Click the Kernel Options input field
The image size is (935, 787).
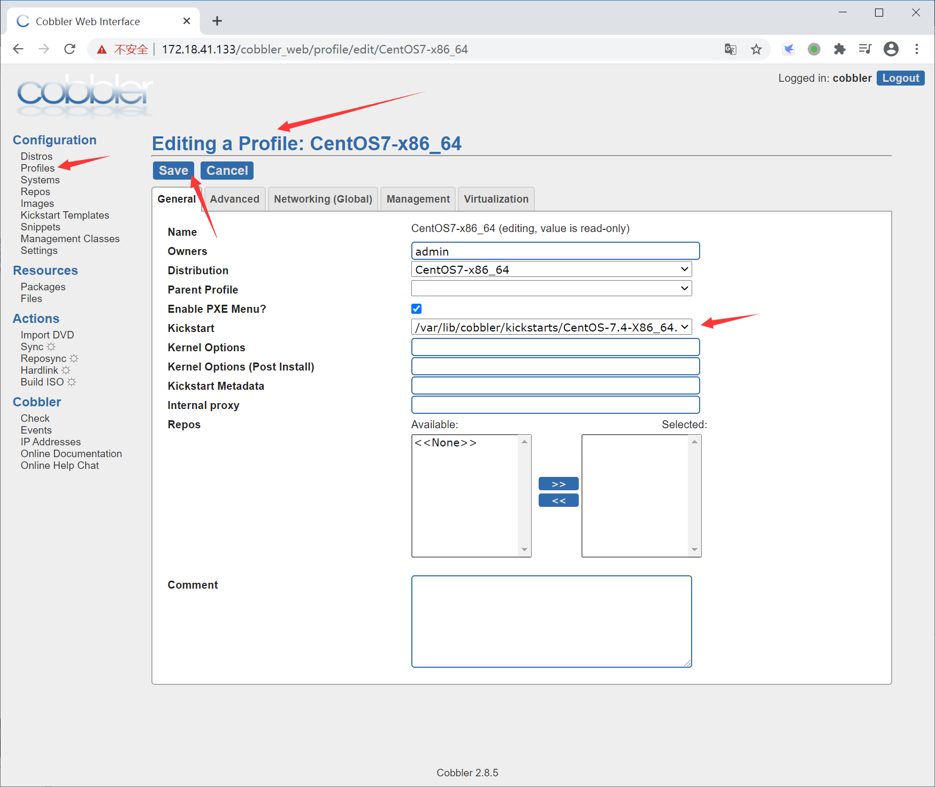(x=555, y=347)
